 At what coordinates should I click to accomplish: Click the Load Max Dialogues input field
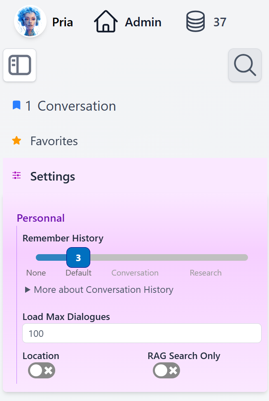click(x=142, y=333)
